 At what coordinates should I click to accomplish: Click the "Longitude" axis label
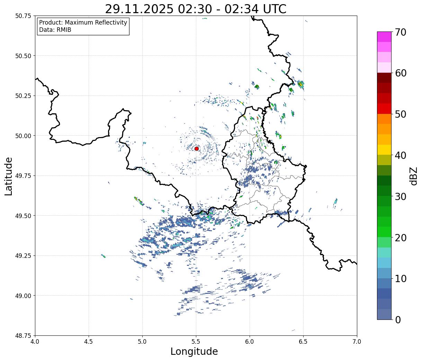[x=194, y=351]
